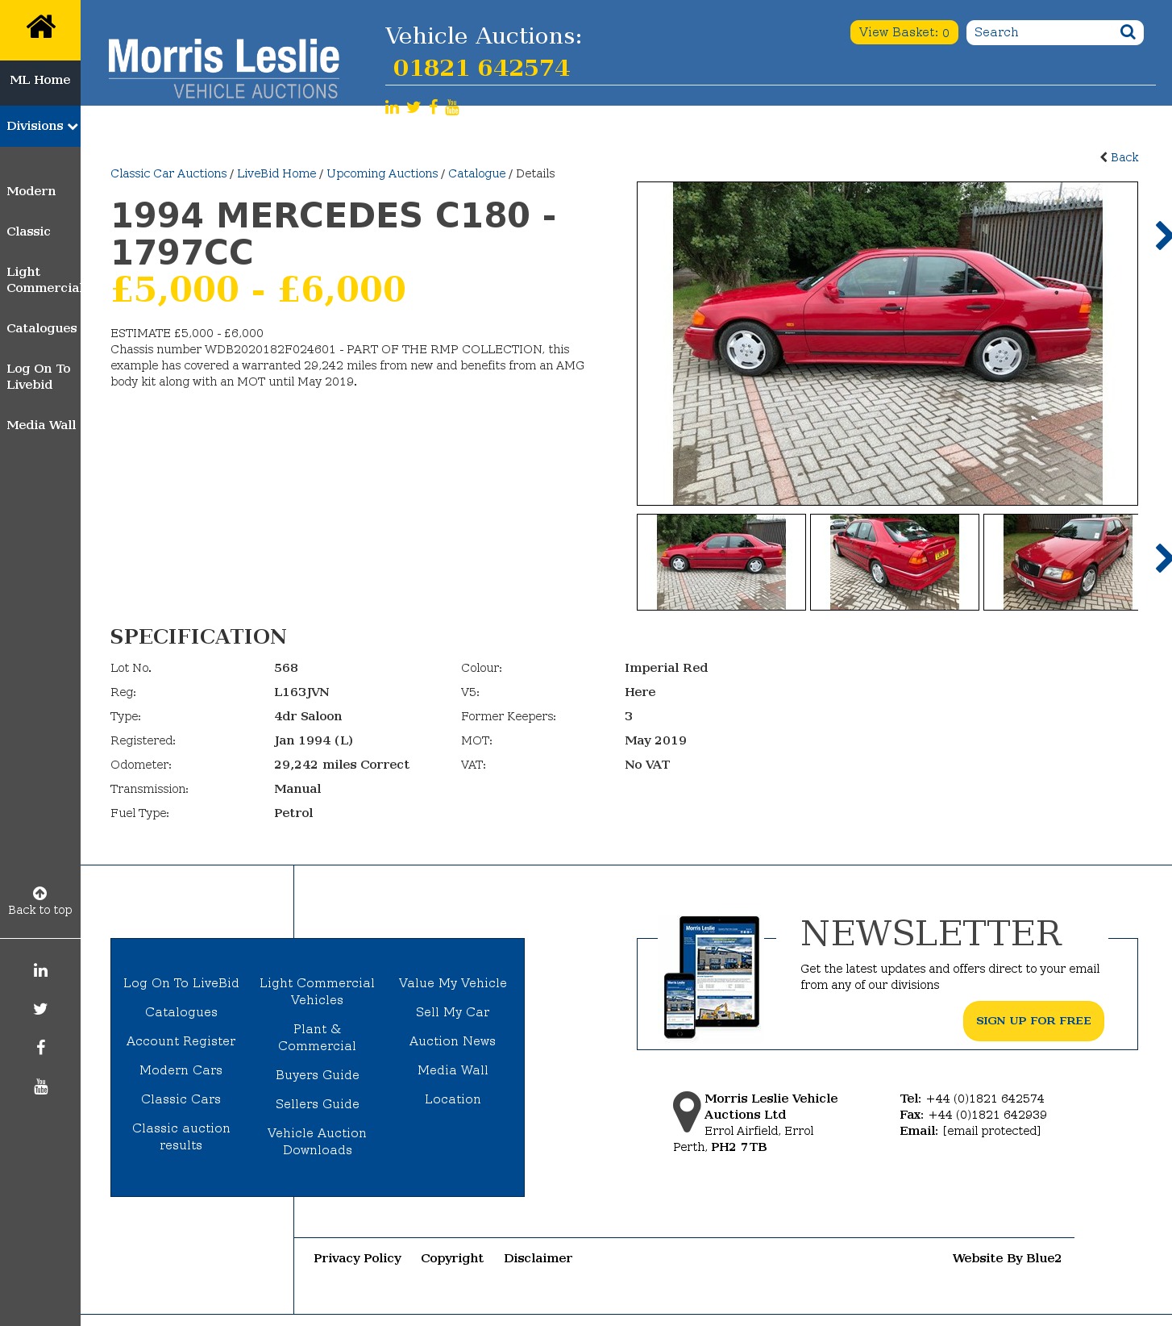The height and width of the screenshot is (1326, 1172).
Task: Open Twitter icon in left sidebar
Action: [x=40, y=1009]
